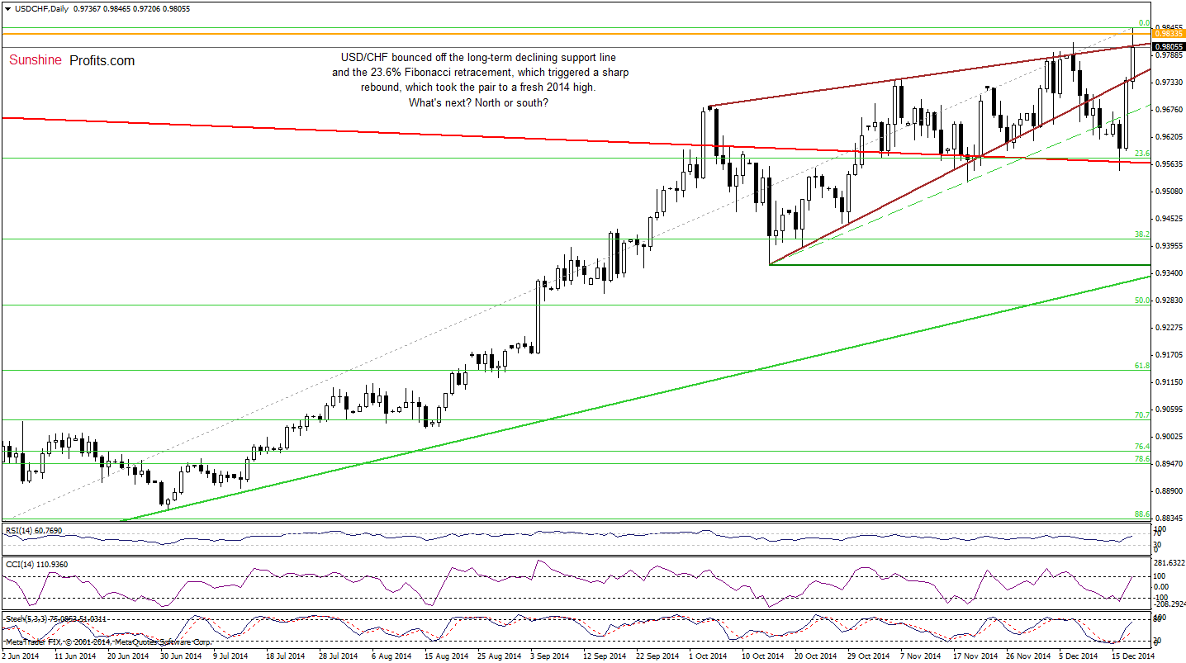Click the 5 Dec 2014 date label
The height and width of the screenshot is (663, 1186).
tap(1080, 656)
